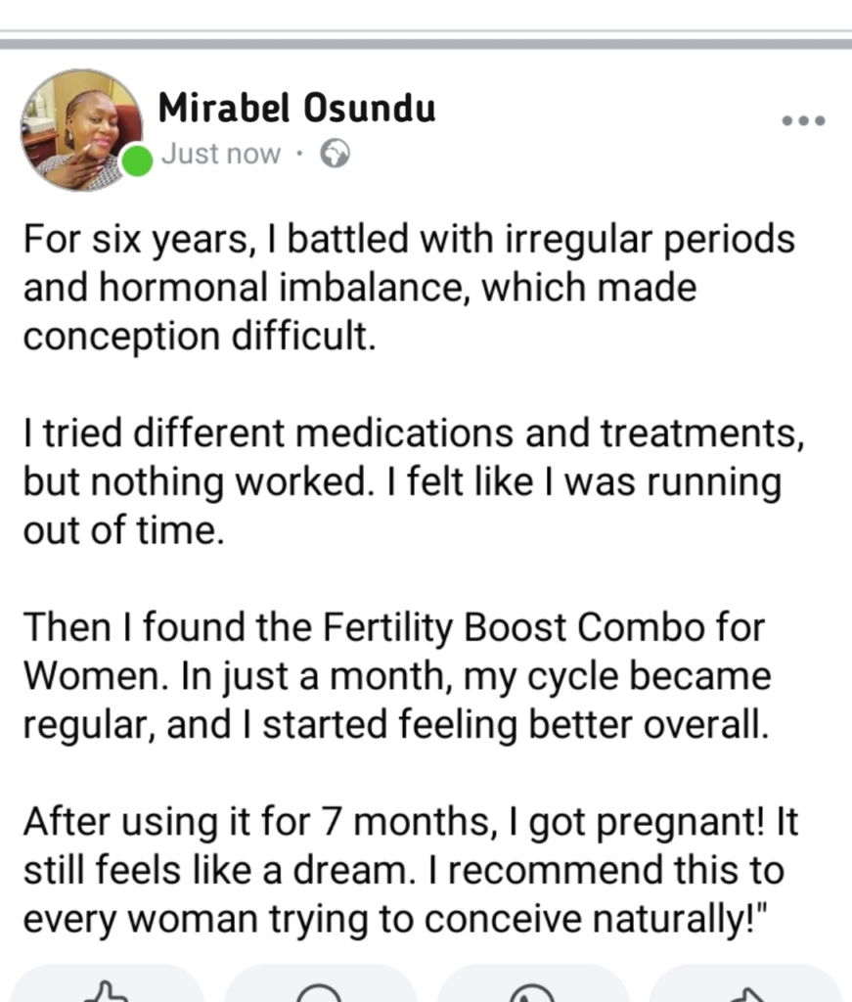
Task: Open comments with speech bubble icon
Action: pyautogui.click(x=320, y=988)
